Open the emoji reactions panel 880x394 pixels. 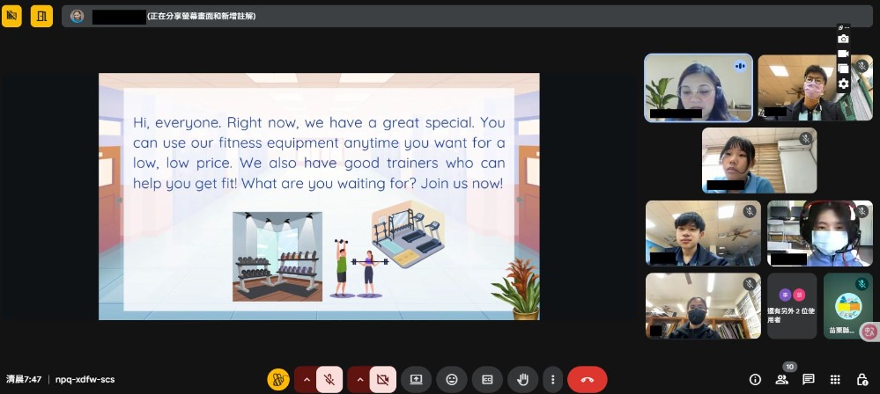[x=452, y=379]
